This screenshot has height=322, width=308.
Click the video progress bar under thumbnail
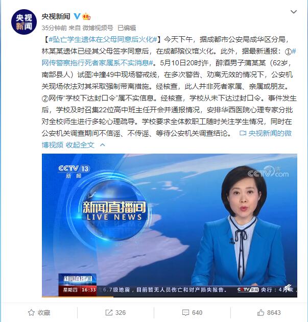pyautogui.click(x=170, y=296)
